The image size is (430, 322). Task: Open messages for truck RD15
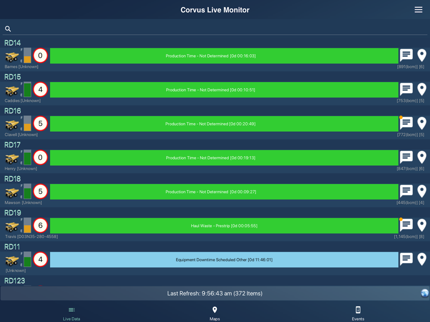(406, 90)
